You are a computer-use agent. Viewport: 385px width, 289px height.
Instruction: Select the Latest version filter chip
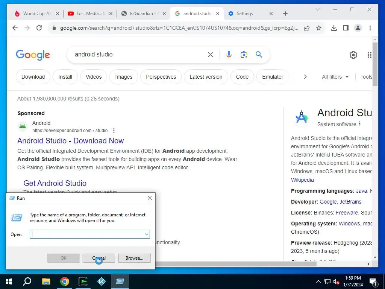pyautogui.click(x=206, y=77)
